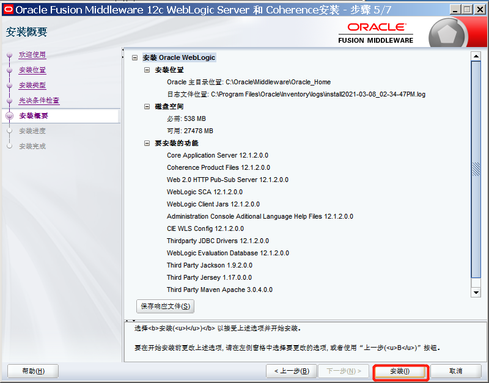This screenshot has height=383, width=489.
Task: Collapse the 安装 Oracle WebLogic tree root
Action: 134,57
